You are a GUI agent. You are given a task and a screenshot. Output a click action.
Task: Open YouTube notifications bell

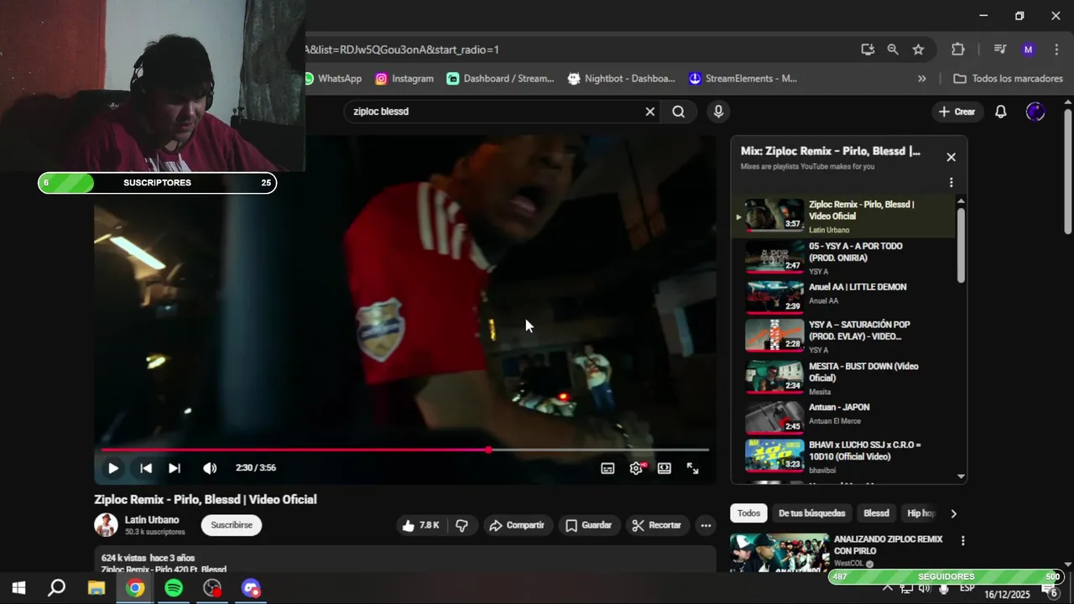1000,112
